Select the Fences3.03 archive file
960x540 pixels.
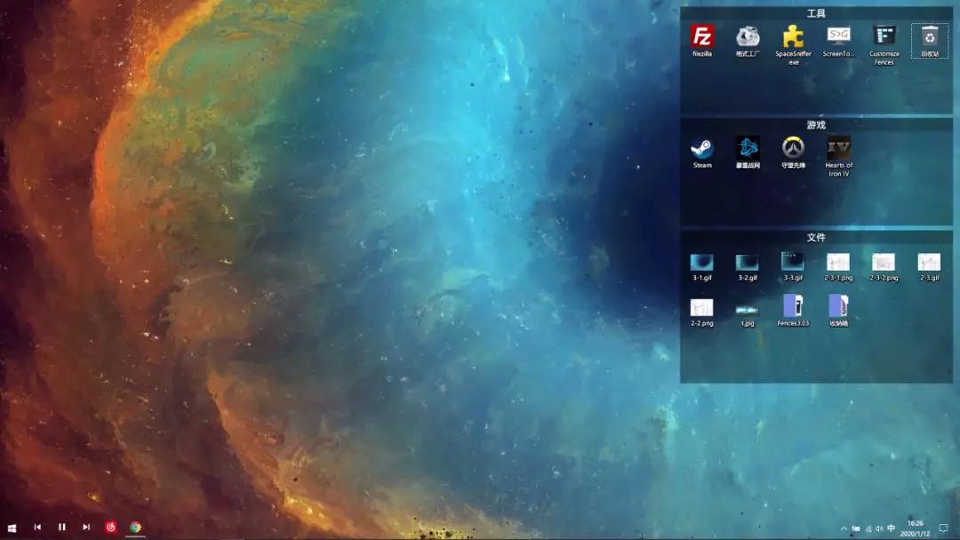tap(793, 306)
